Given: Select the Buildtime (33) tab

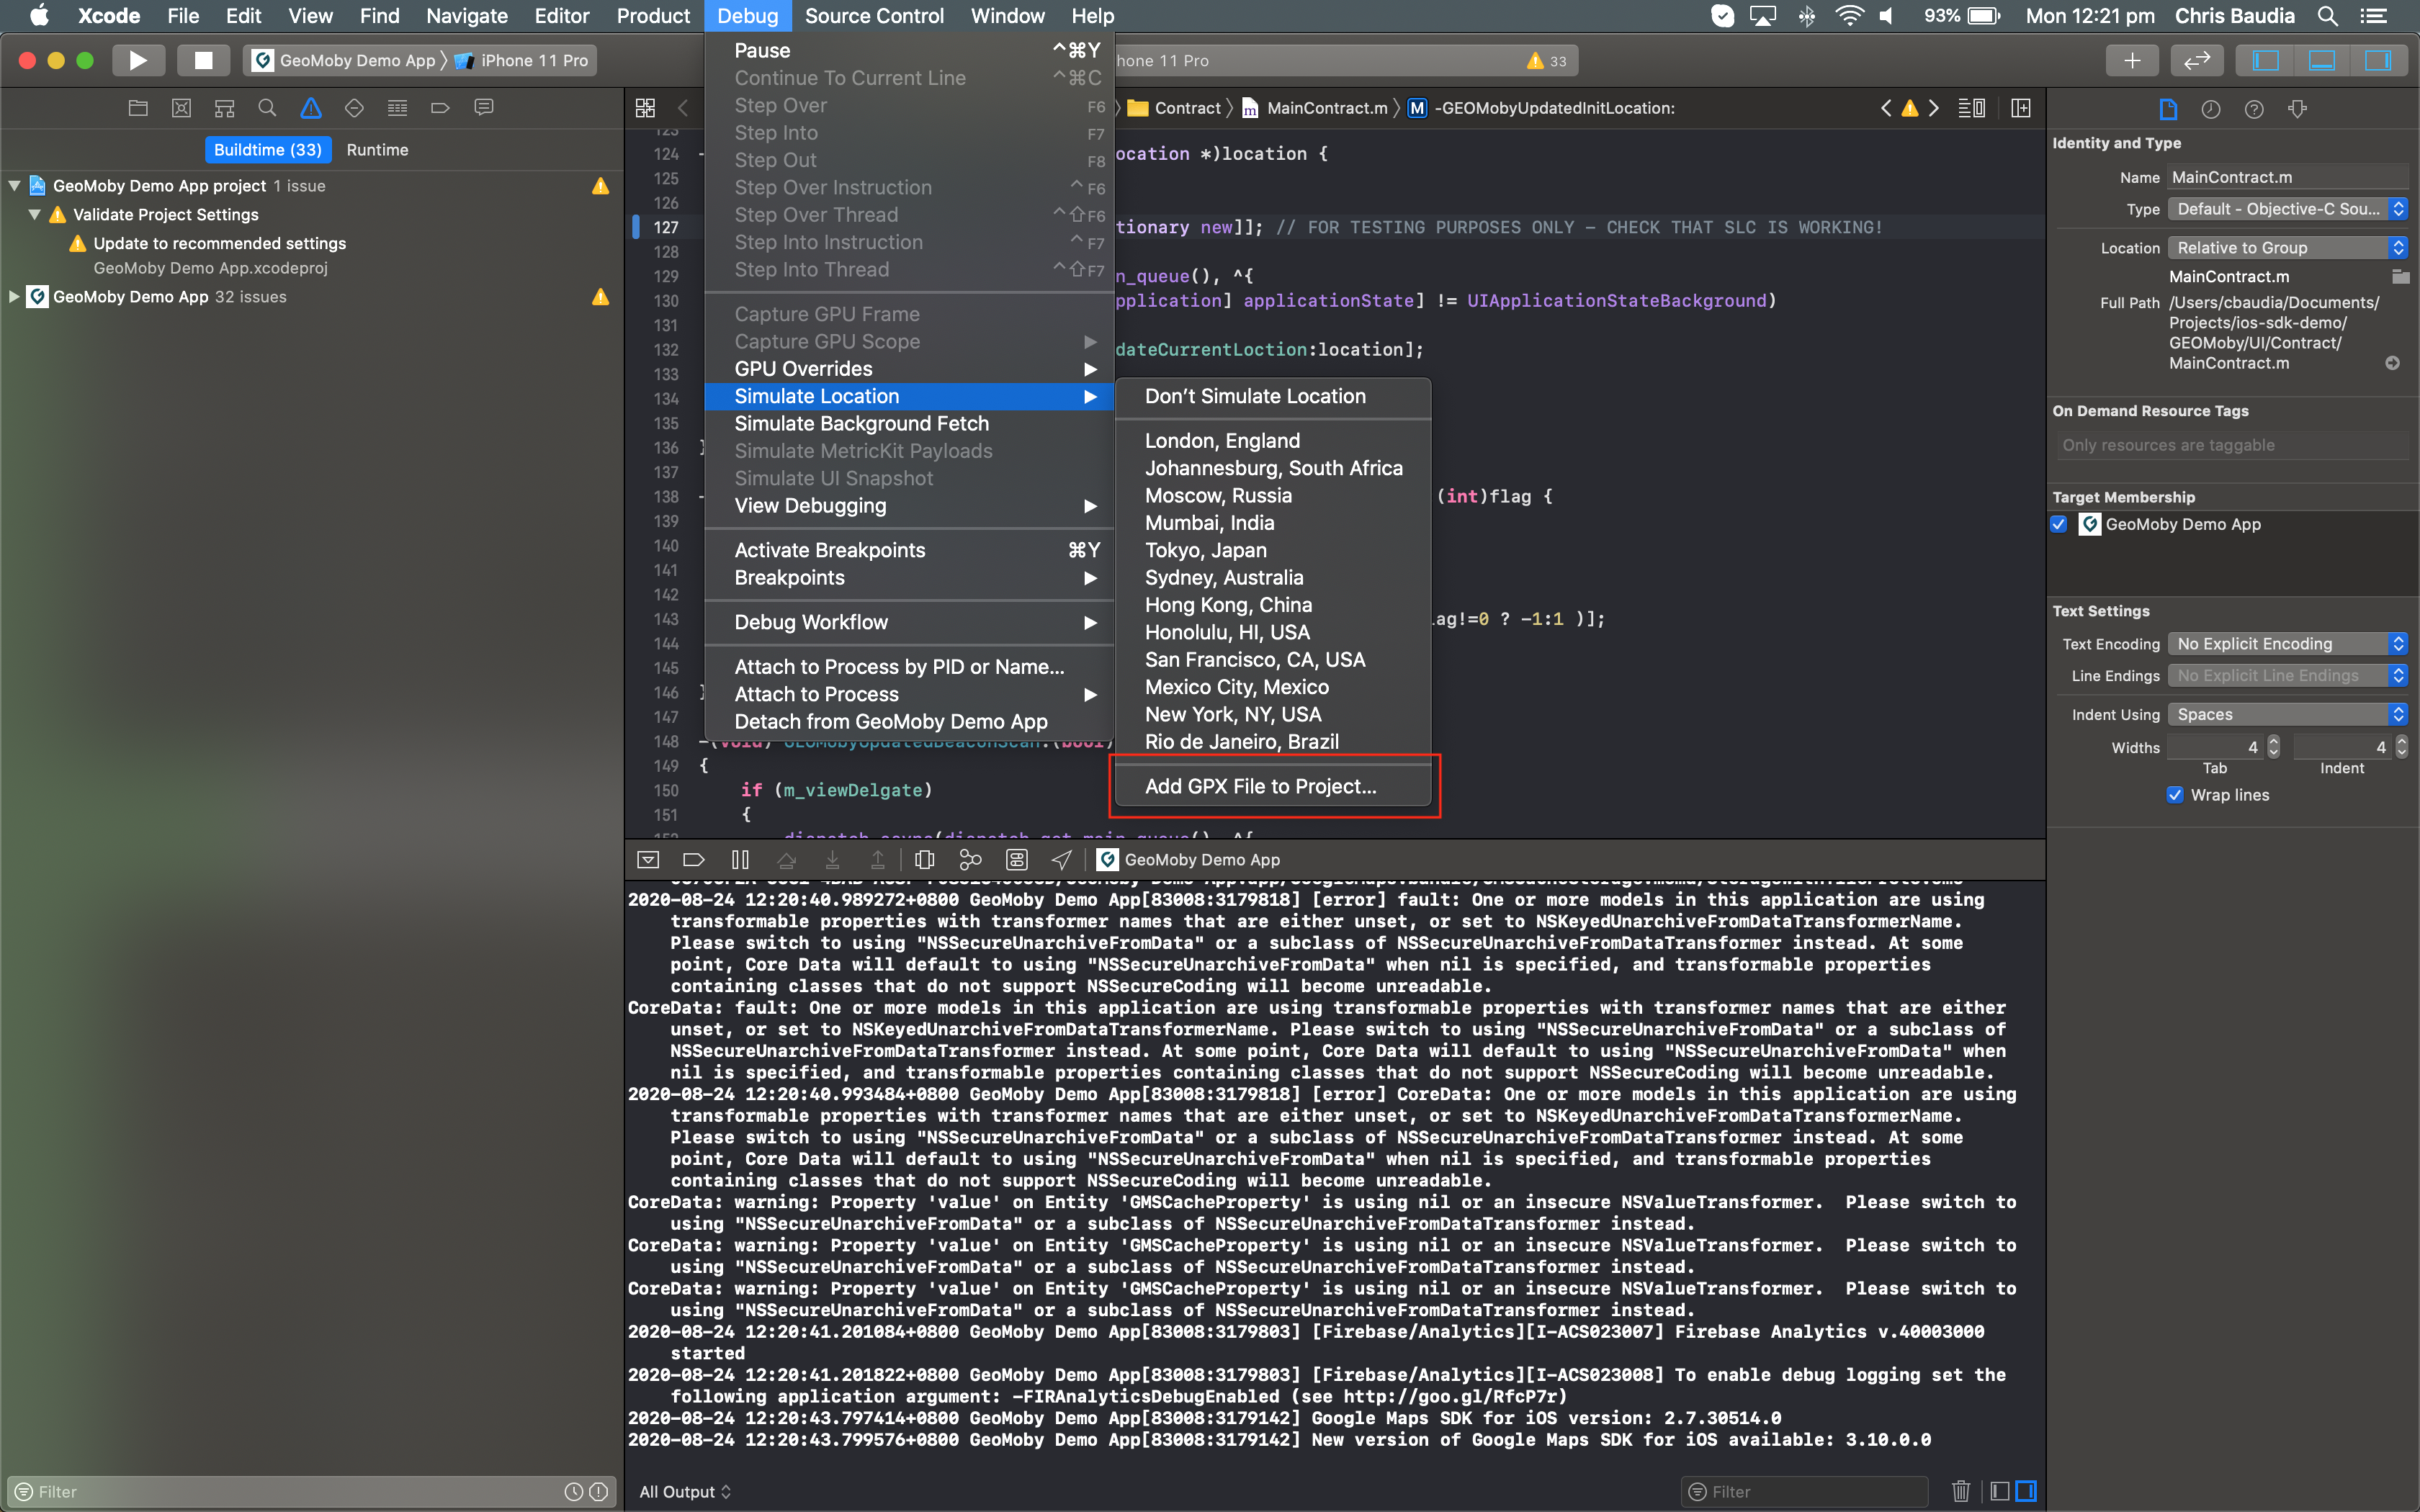Looking at the screenshot, I should [x=268, y=150].
